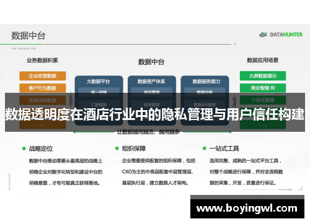Select the 组织保障 heading
Image resolution: width=310 pixels, height=224 pixels.
click(134, 149)
